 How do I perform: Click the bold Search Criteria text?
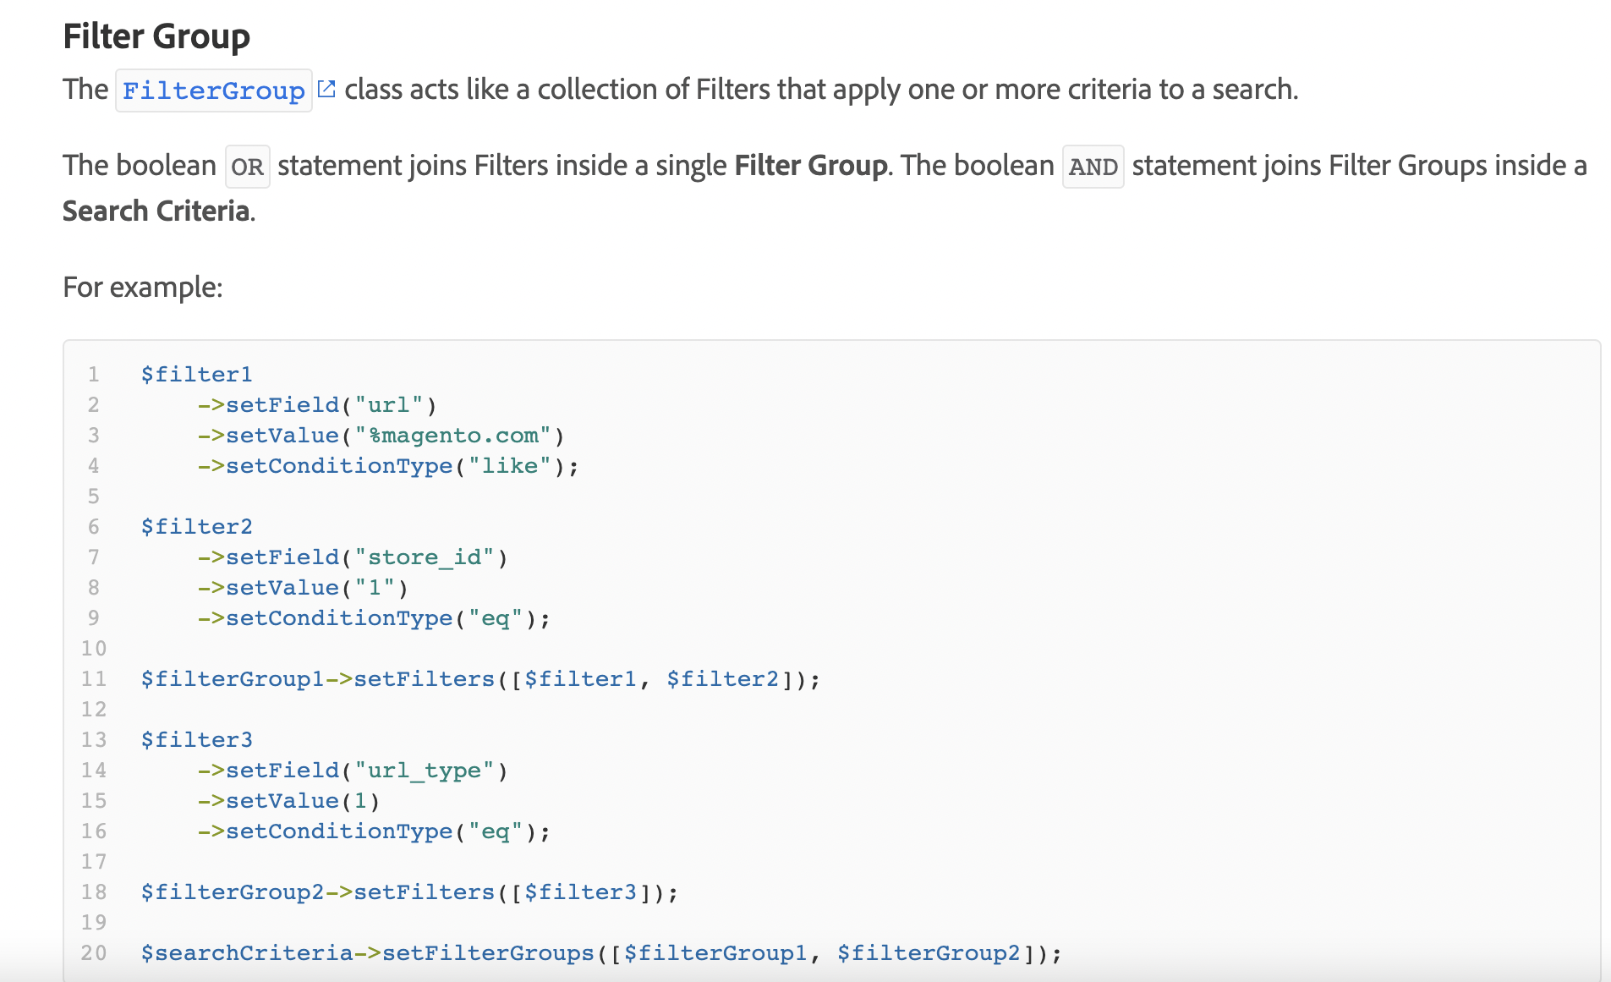click(156, 210)
